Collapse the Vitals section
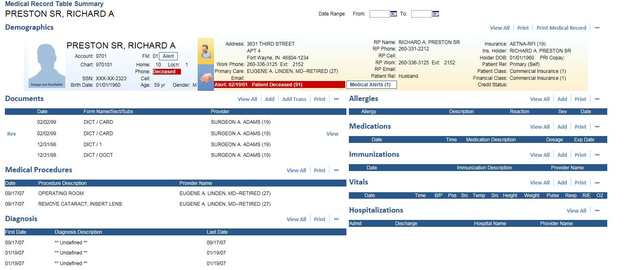This screenshot has width=626, height=270. (597, 182)
